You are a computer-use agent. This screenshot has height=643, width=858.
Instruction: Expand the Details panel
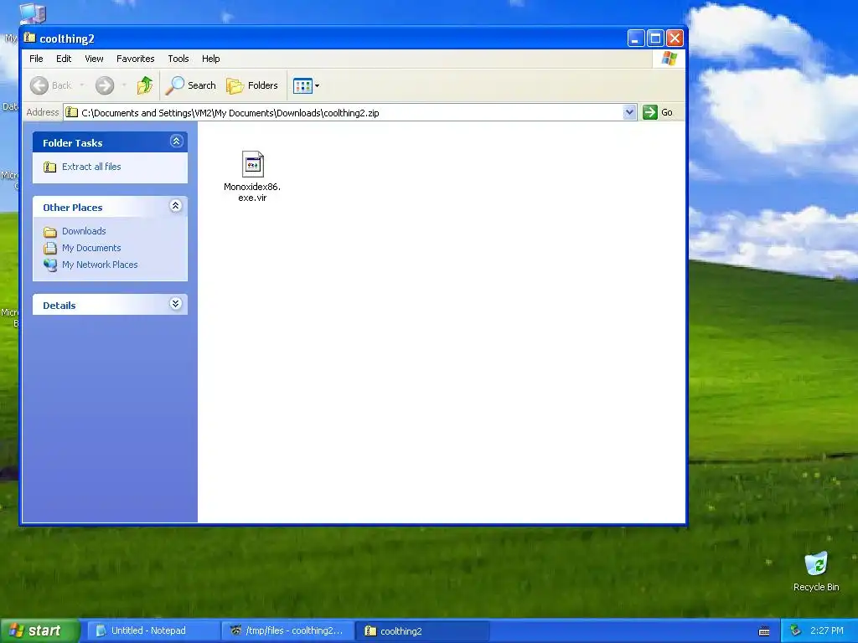coord(176,304)
